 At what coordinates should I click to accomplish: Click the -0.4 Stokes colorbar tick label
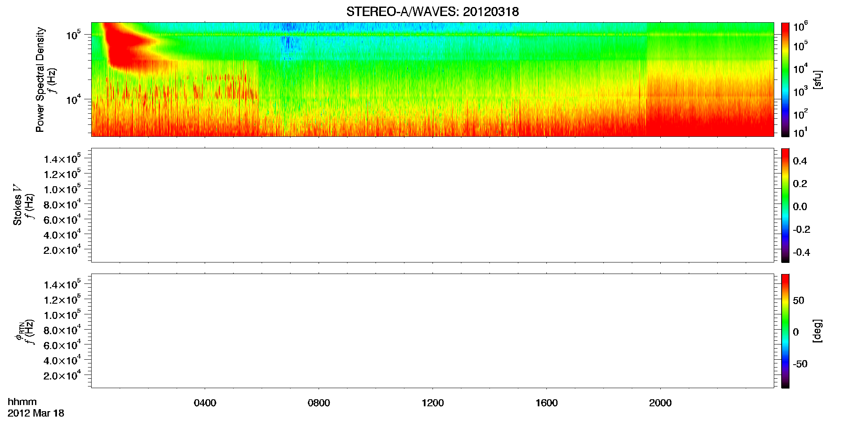click(x=801, y=253)
